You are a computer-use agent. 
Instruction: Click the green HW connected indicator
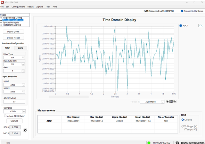[149, 143]
